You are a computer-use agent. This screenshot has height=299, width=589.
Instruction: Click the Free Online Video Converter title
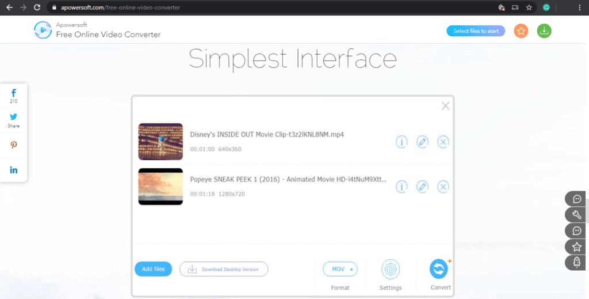(108, 35)
